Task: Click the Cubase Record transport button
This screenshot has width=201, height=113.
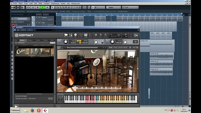Action: tap(47, 8)
